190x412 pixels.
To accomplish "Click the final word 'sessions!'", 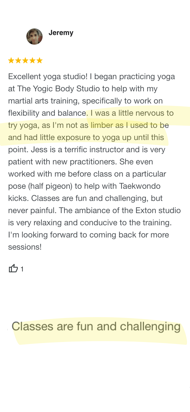I will pos(25,247).
